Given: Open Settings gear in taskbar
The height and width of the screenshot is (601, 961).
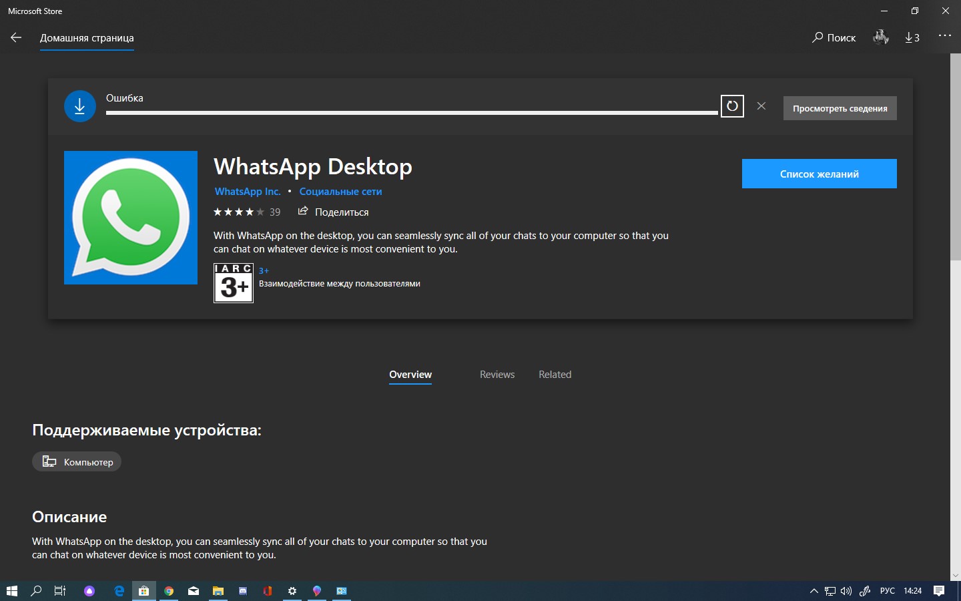Looking at the screenshot, I should pyautogui.click(x=292, y=591).
